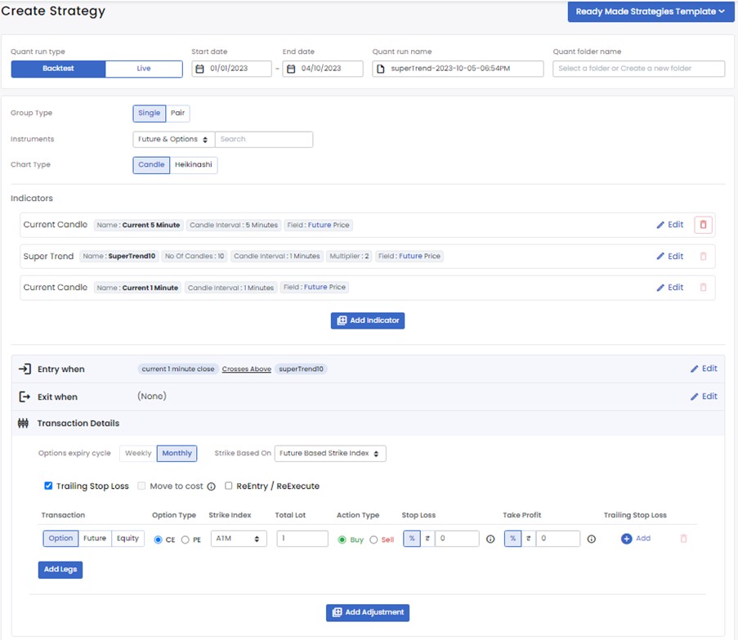Delete the transaction leg using trash icon
The width and height of the screenshot is (738, 640).
point(684,539)
